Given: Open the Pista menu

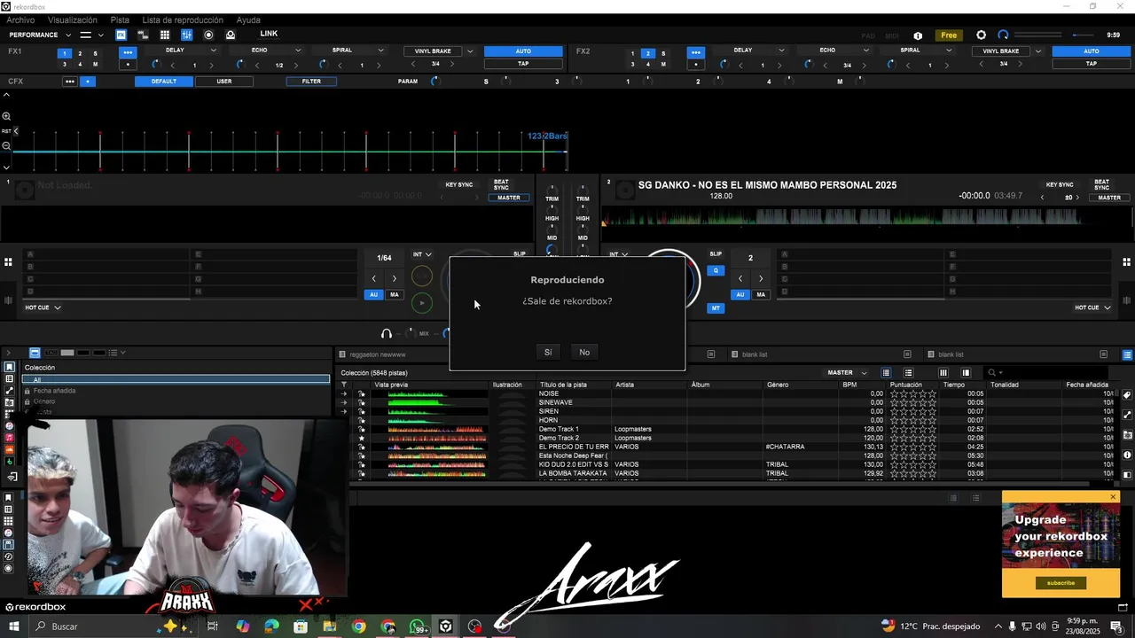Looking at the screenshot, I should 120,19.
